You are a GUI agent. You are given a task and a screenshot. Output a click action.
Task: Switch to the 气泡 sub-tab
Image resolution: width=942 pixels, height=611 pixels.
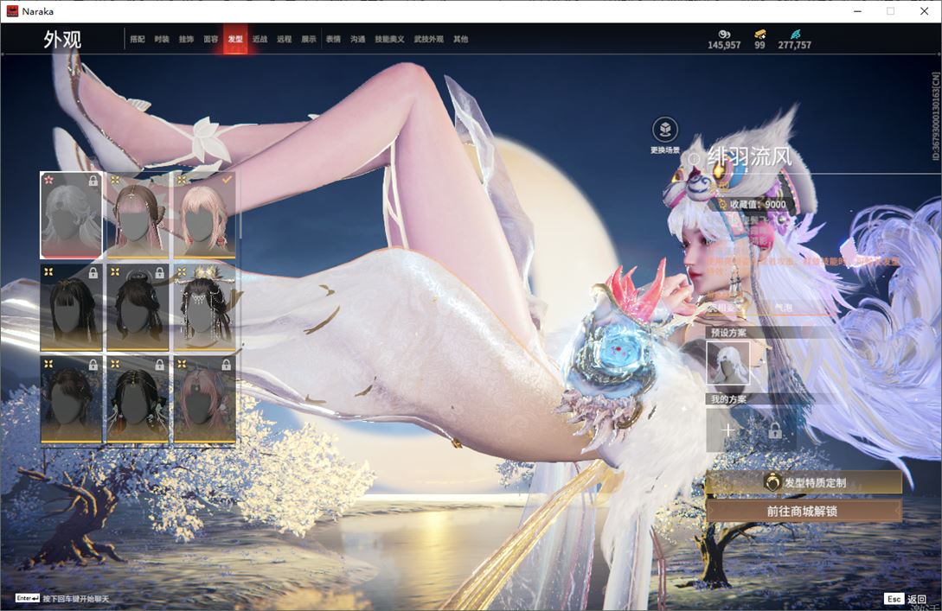click(784, 308)
